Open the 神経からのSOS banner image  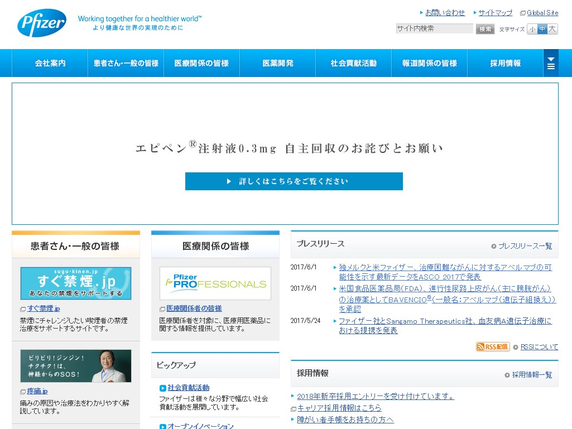tap(76, 366)
